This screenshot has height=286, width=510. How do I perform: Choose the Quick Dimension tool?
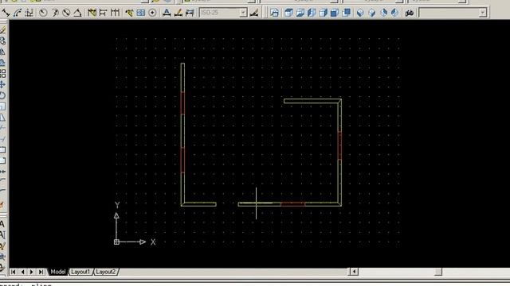pos(92,13)
